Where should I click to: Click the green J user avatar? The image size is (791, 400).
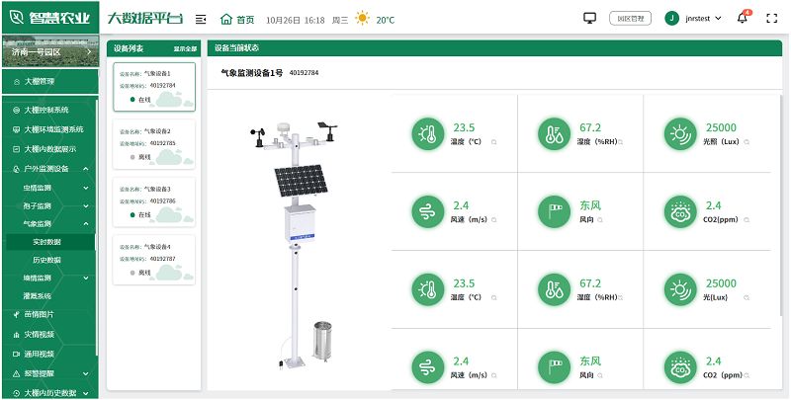pyautogui.click(x=672, y=19)
